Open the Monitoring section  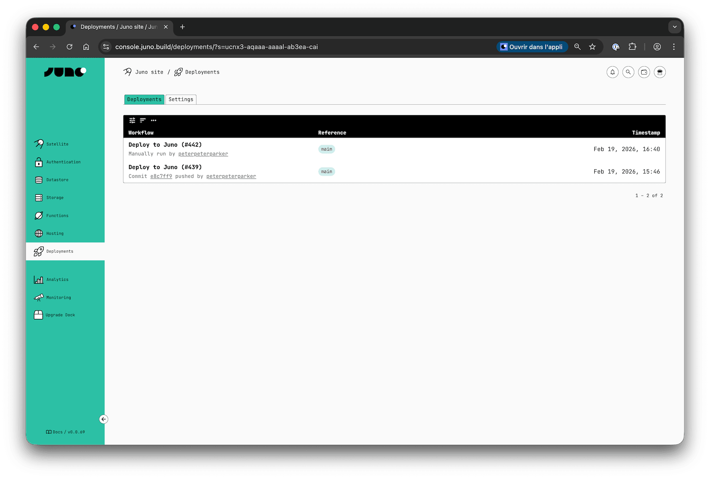[58, 297]
